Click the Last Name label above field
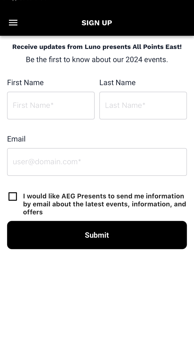 pos(118,83)
